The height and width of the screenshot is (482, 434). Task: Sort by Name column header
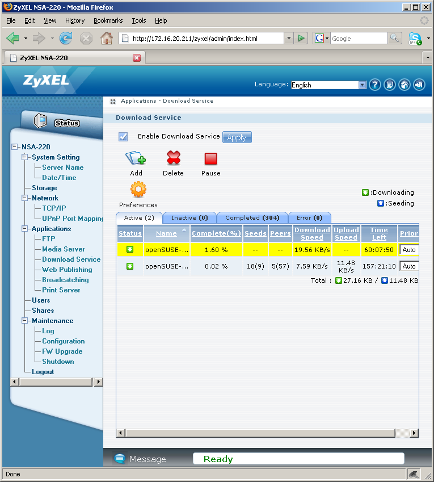pos(166,234)
